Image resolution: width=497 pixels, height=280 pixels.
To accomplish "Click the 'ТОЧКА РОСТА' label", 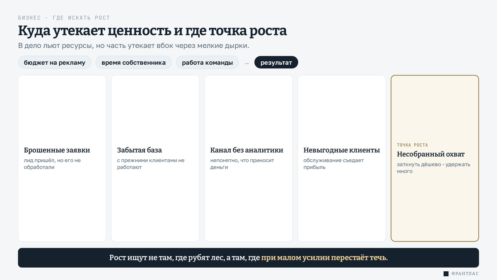I will (x=413, y=145).
